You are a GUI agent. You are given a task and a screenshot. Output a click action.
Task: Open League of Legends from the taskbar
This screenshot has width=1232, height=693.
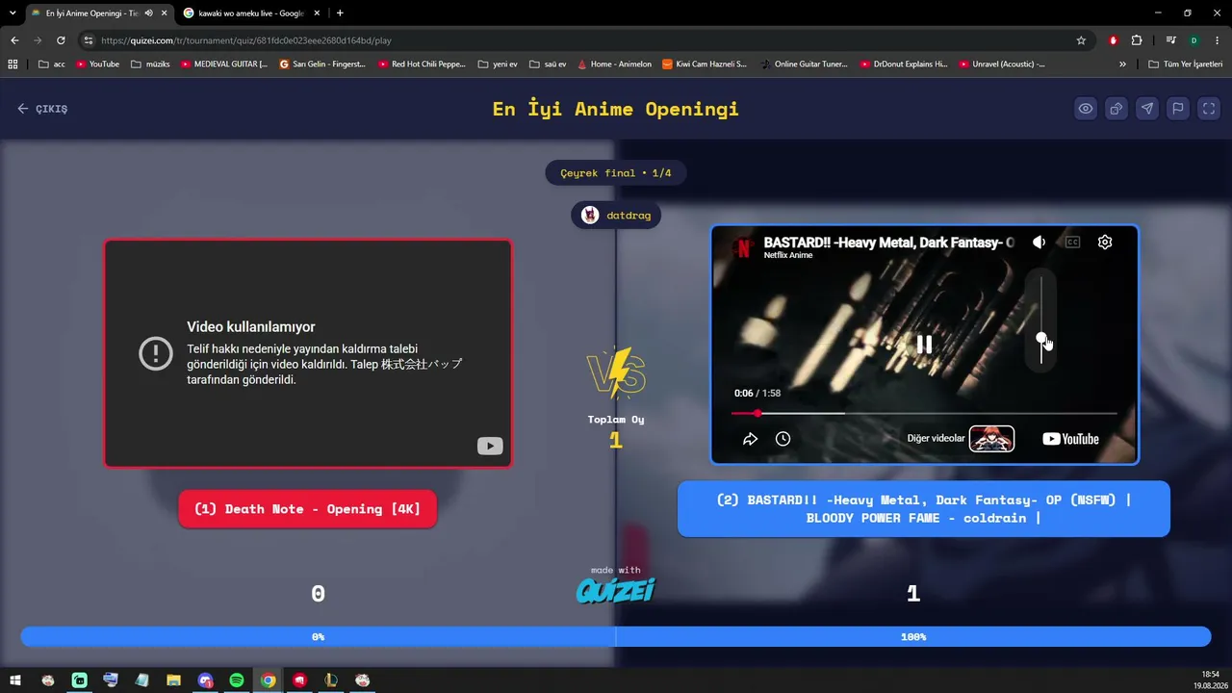point(331,680)
